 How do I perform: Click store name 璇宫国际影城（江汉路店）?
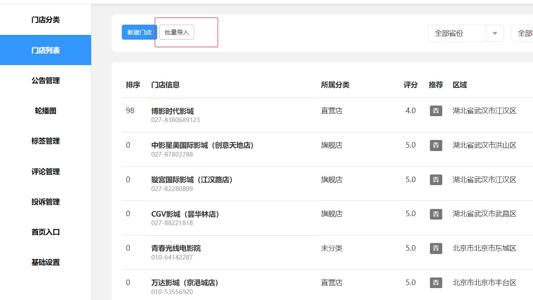click(192, 180)
